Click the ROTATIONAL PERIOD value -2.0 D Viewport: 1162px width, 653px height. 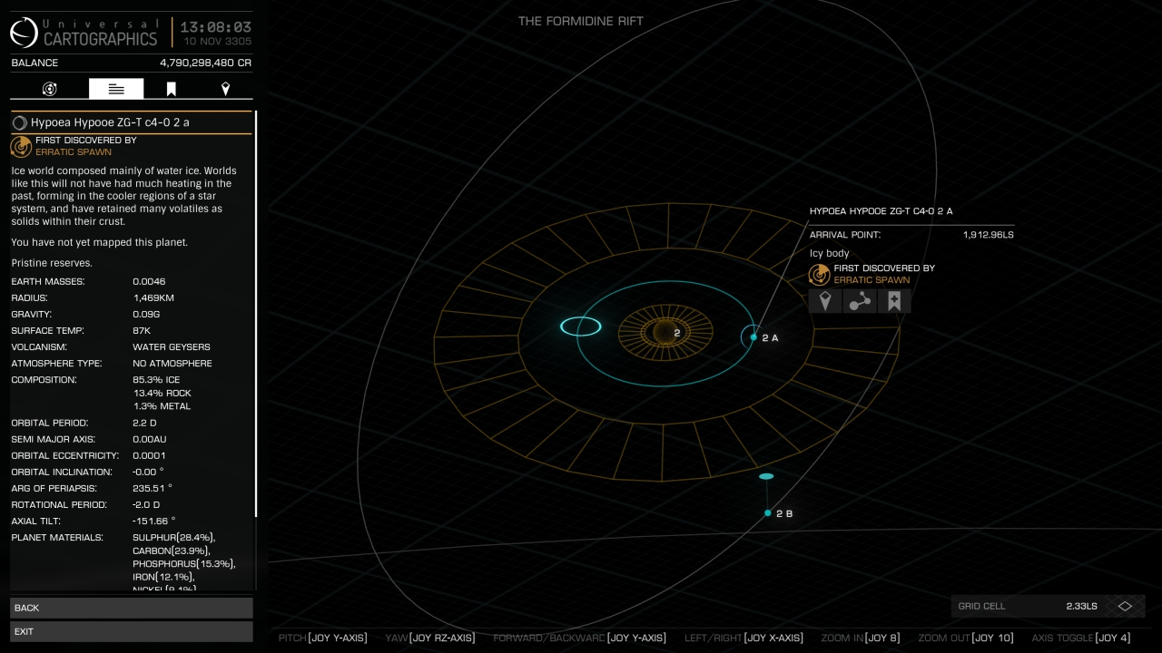click(147, 504)
